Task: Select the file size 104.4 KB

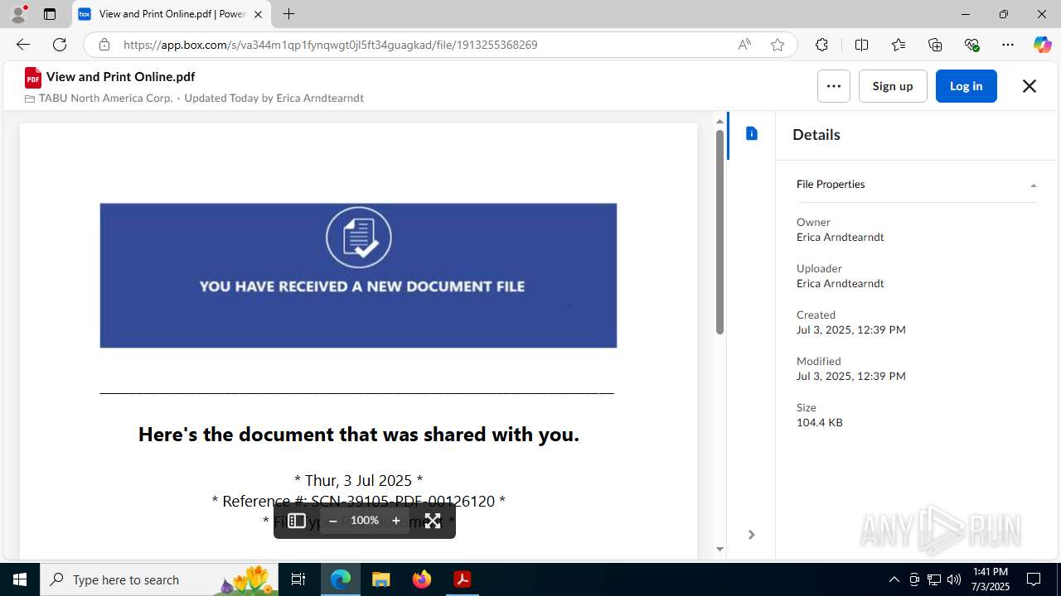Action: coord(820,422)
